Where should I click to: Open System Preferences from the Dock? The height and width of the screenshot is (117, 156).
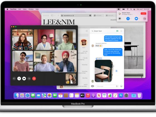[x=126, y=96]
